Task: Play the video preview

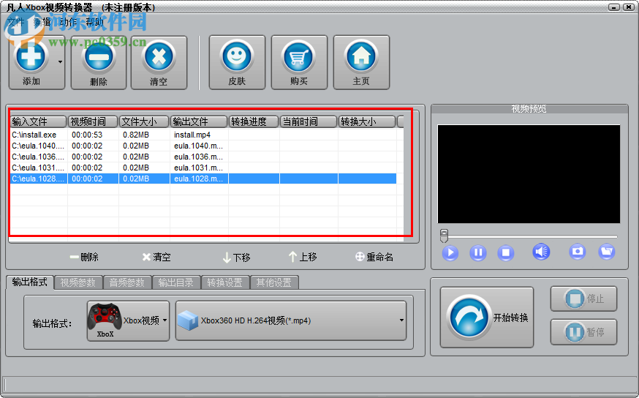Action: coord(450,253)
